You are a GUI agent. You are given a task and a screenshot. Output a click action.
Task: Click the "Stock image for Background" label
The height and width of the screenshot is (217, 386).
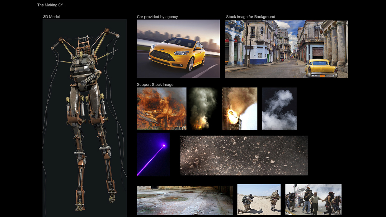pyautogui.click(x=250, y=17)
